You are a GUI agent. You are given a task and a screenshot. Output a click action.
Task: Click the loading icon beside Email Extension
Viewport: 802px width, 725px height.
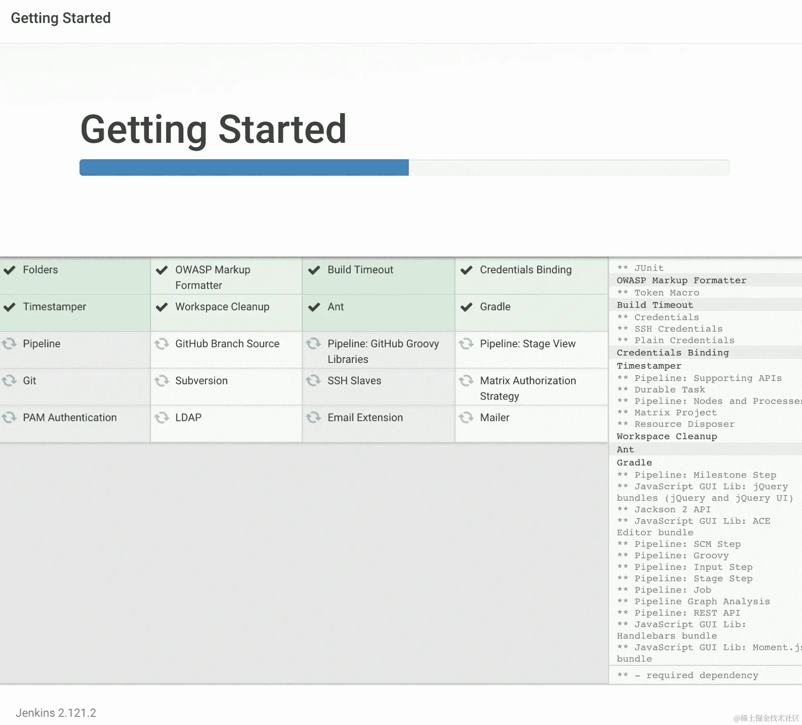(x=313, y=418)
